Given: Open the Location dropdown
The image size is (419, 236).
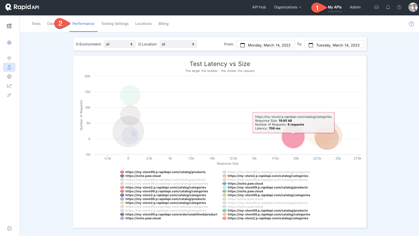Looking at the screenshot, I should (178, 44).
